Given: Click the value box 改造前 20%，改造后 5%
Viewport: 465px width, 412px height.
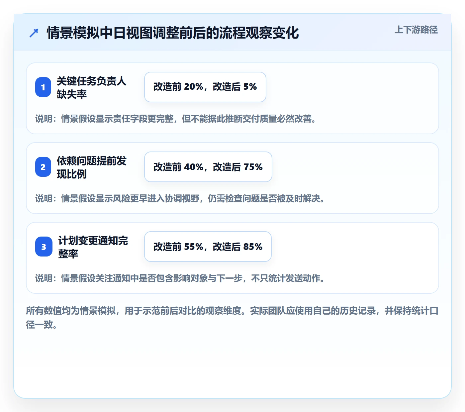Looking at the screenshot, I should 205,87.
